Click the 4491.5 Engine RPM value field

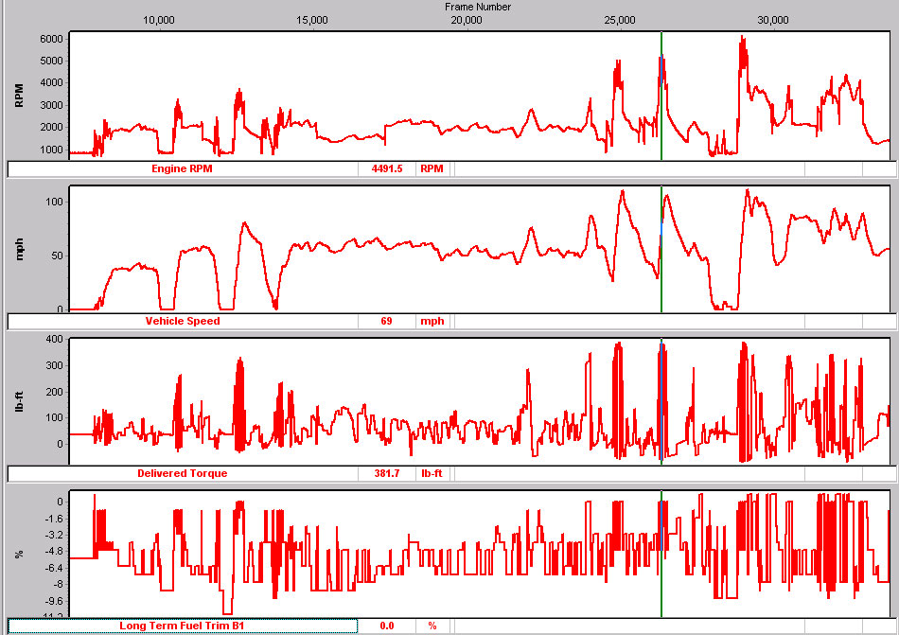coord(386,169)
